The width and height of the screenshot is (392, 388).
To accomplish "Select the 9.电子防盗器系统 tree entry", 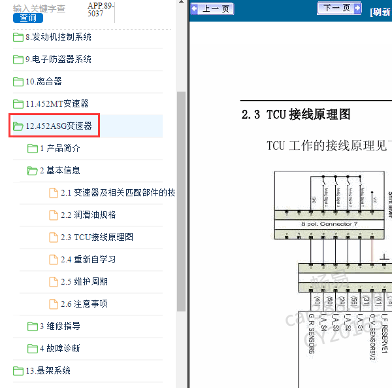I will click(58, 60).
